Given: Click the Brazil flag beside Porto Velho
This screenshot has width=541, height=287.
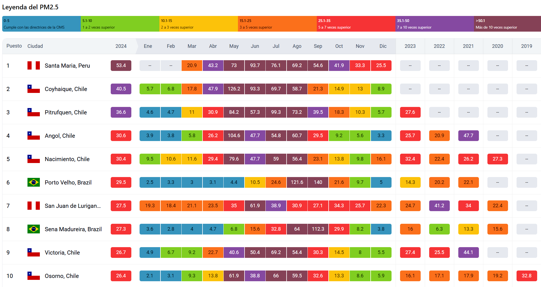Looking at the screenshot, I should [x=34, y=182].
